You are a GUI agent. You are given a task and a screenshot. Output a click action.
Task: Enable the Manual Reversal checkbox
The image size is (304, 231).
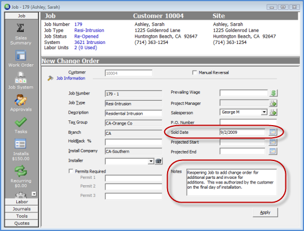pyautogui.click(x=194, y=72)
